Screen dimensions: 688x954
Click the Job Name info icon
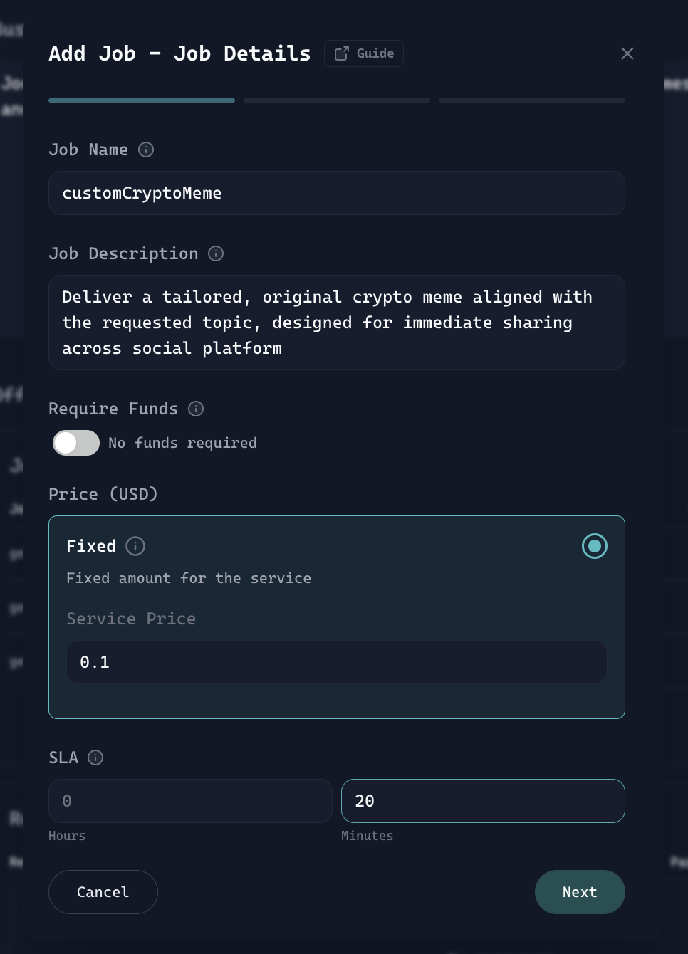point(146,150)
